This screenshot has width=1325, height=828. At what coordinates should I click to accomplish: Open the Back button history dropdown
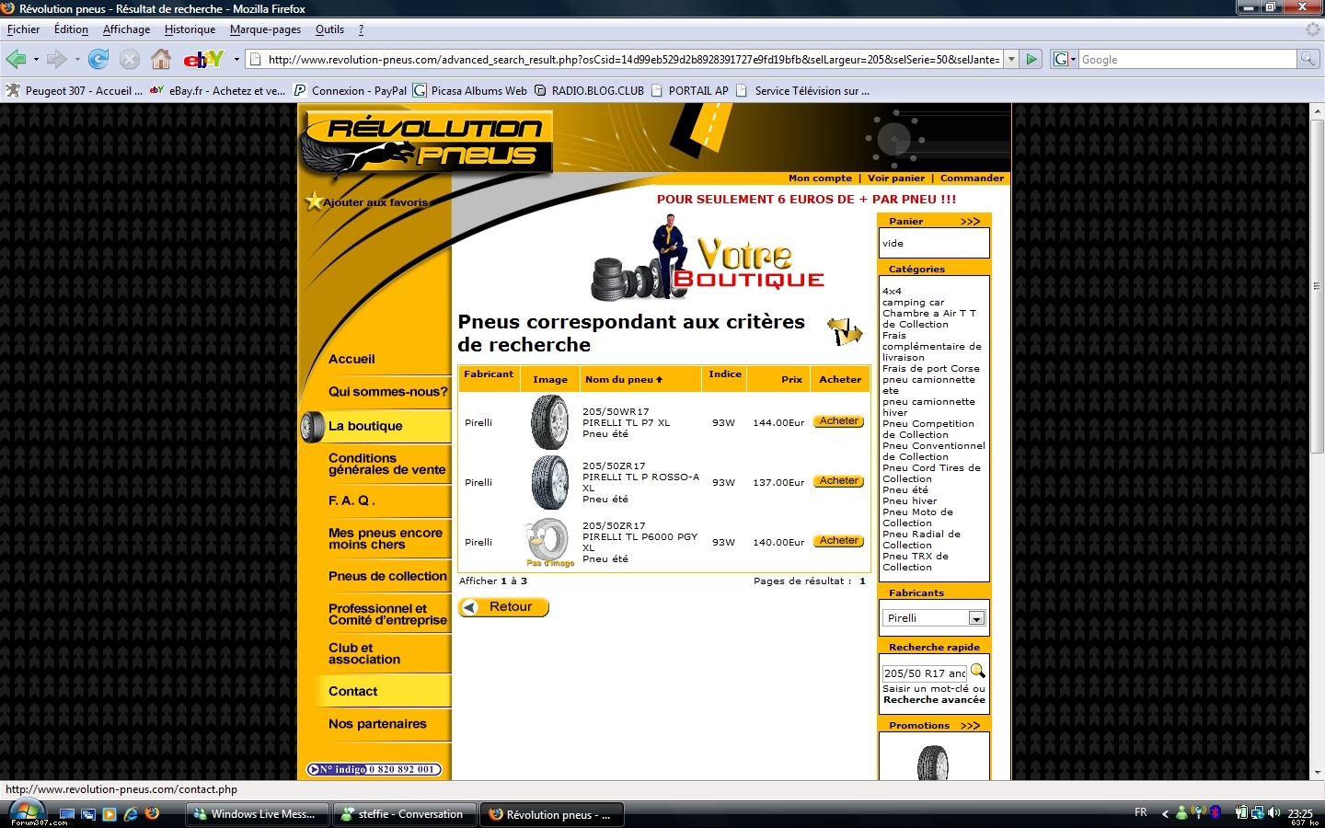36,60
